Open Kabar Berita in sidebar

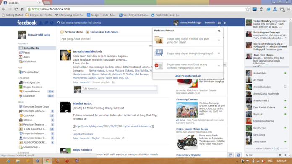coord(37,48)
